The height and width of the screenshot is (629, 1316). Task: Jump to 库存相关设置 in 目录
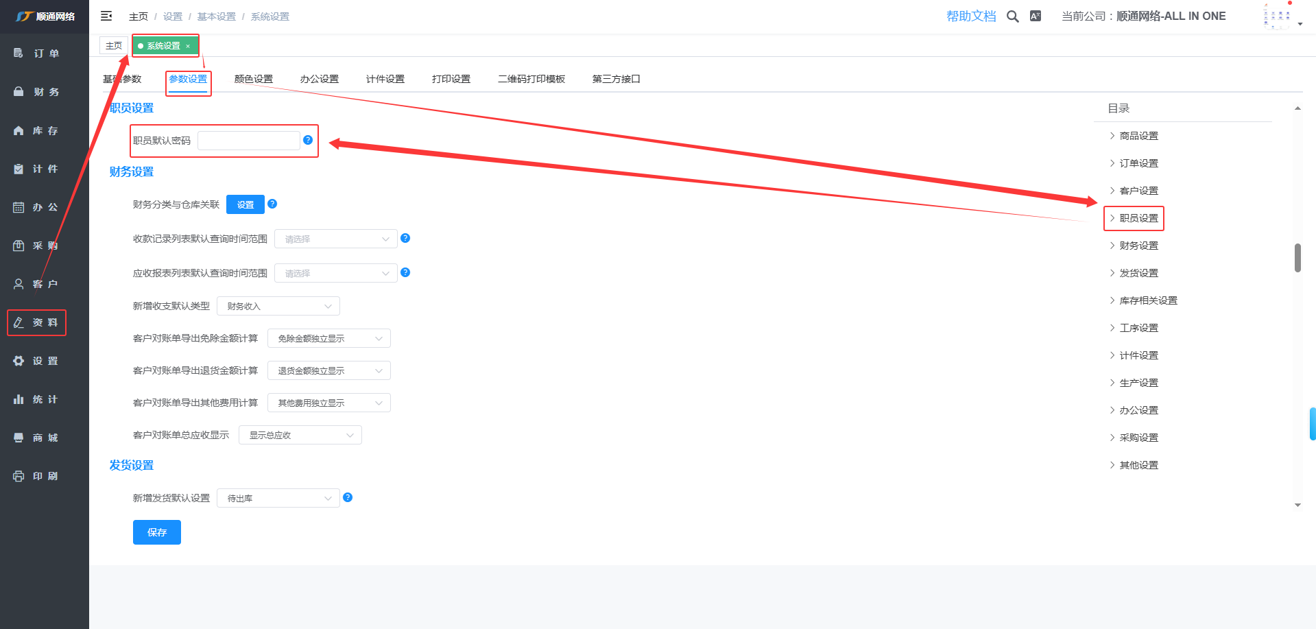click(1148, 300)
